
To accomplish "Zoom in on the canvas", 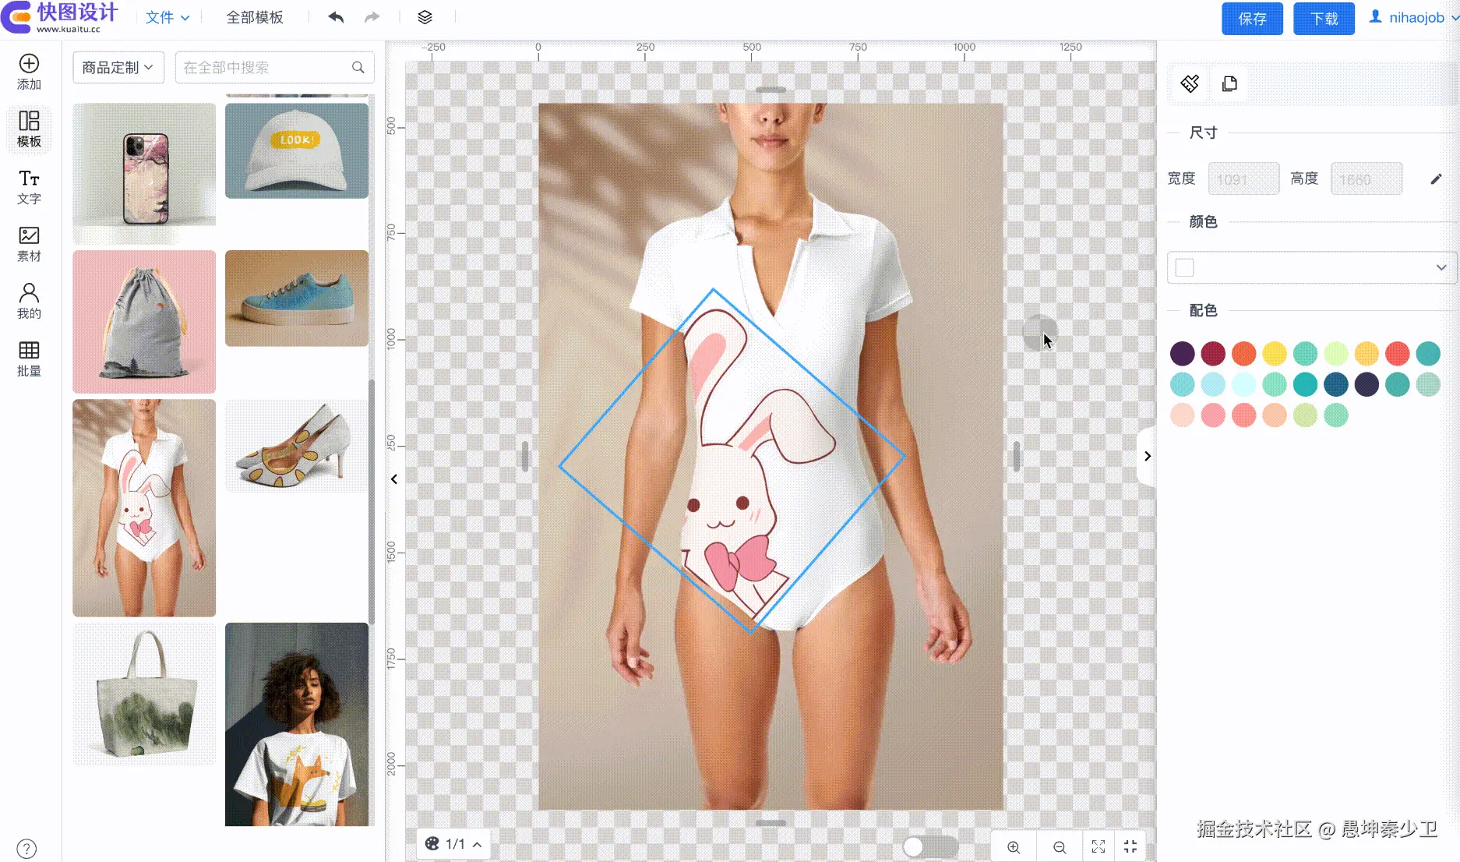I will 1014,847.
